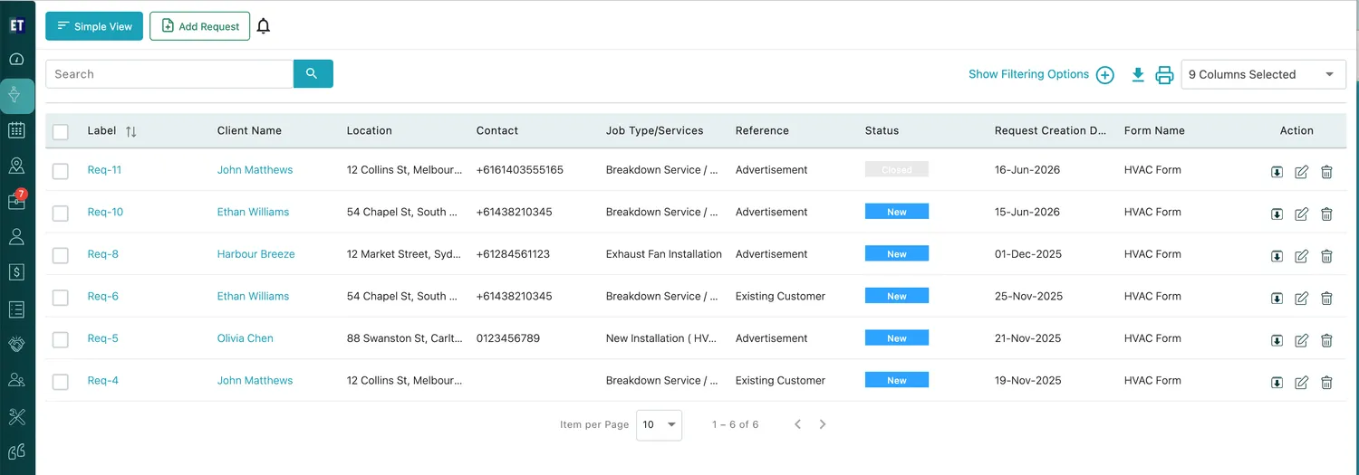
Task: Go to previous page arrow
Action: coord(797,424)
